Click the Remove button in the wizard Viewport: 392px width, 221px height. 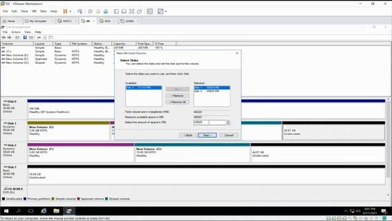point(177,96)
